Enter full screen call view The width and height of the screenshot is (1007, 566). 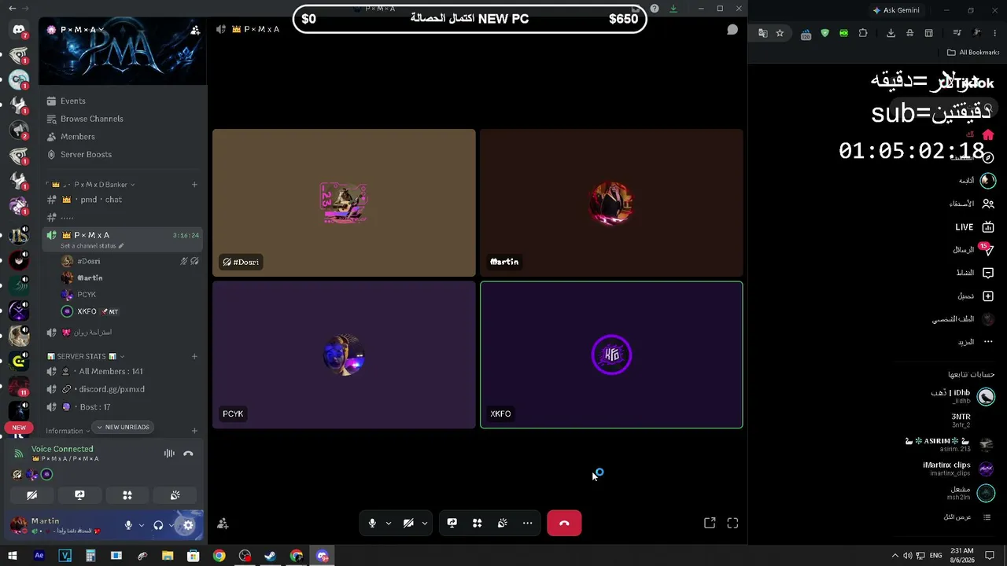pos(732,524)
